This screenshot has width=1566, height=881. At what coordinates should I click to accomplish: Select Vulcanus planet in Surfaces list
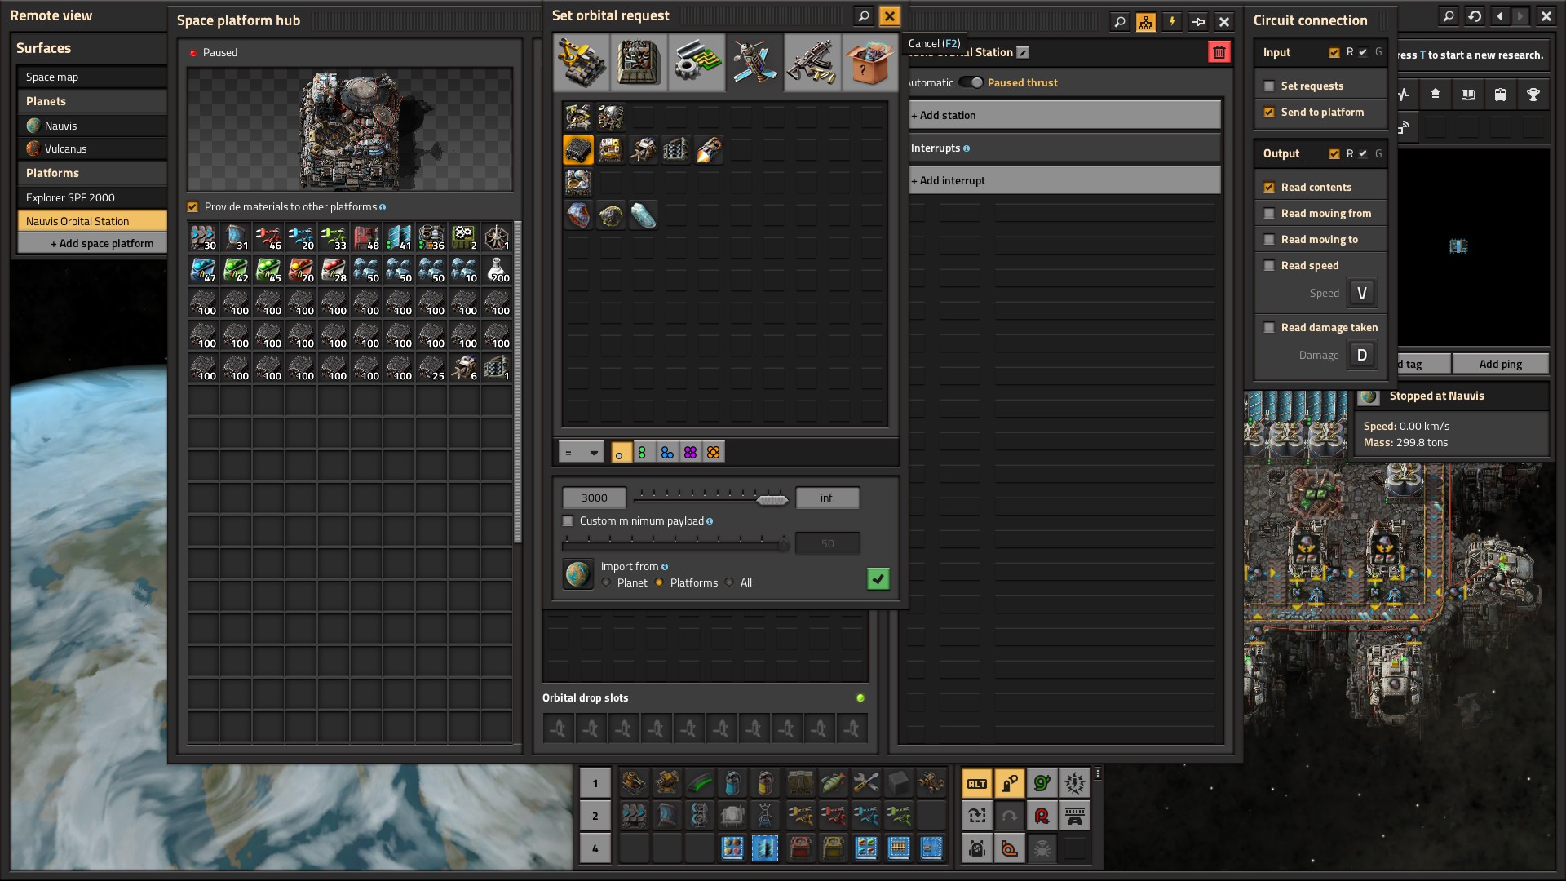point(92,148)
